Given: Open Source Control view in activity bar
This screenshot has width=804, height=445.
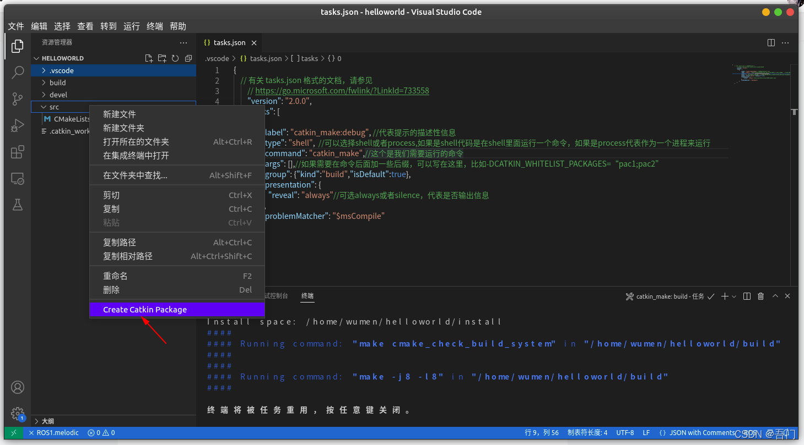Looking at the screenshot, I should 17,98.
